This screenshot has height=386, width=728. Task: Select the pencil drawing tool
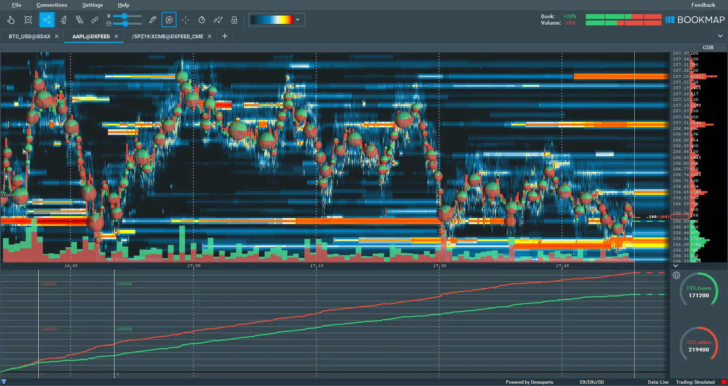(x=153, y=20)
